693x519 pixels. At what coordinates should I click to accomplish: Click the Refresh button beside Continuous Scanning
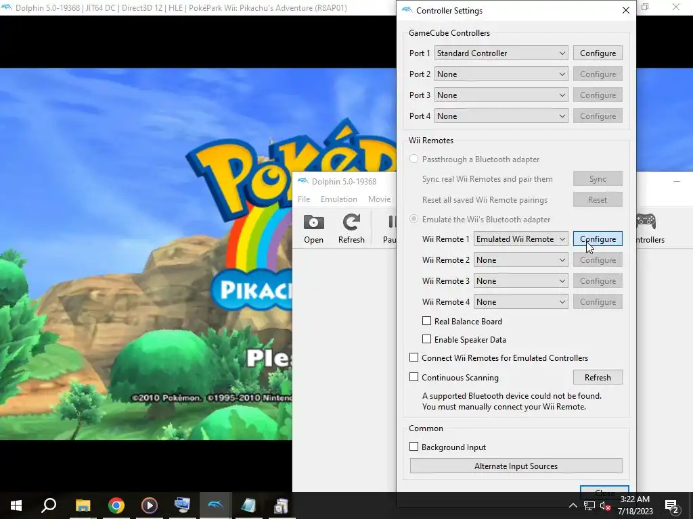click(598, 377)
